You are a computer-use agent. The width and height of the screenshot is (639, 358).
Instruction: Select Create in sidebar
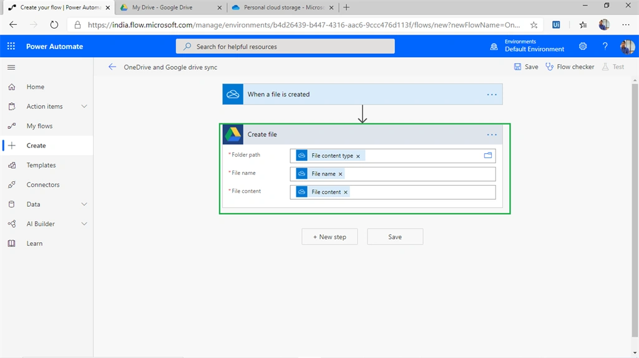click(x=46, y=145)
